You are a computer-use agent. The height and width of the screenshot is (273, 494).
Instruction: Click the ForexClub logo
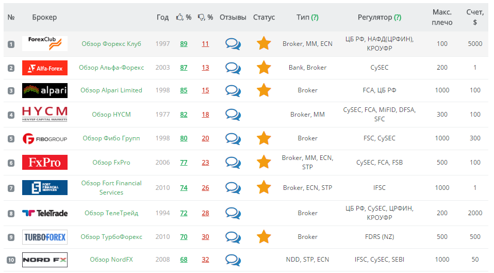[x=45, y=43]
